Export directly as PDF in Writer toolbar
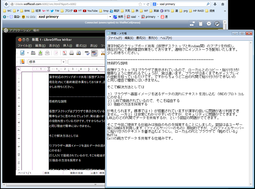The image size is (255, 189). tap(64, 53)
